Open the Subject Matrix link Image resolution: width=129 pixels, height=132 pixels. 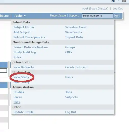(x=24, y=27)
